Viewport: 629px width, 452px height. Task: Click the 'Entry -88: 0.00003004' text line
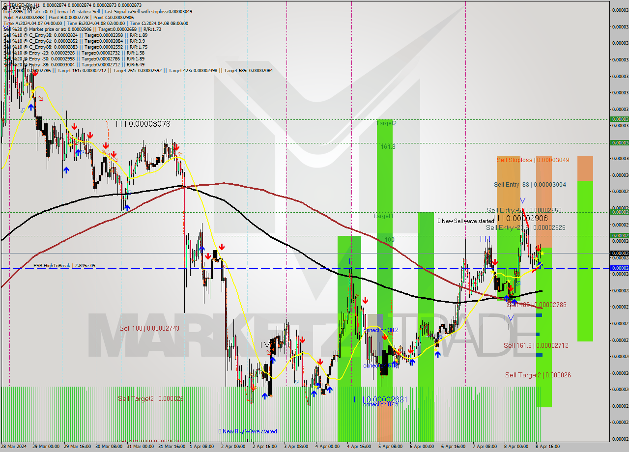click(74, 64)
